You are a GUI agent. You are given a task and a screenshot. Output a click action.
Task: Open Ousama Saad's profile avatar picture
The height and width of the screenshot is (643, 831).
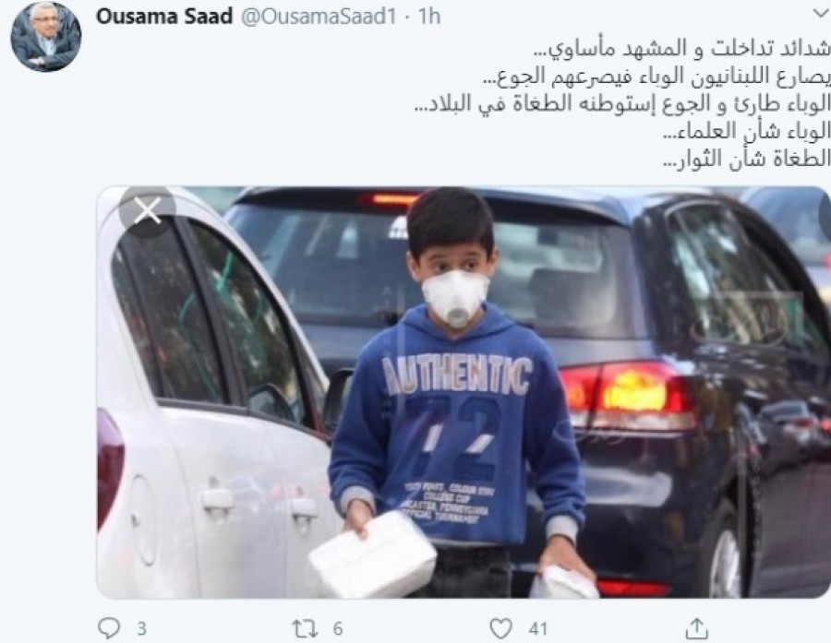(x=46, y=36)
